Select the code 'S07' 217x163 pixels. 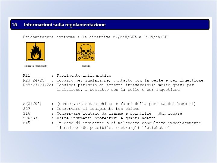click(27, 109)
